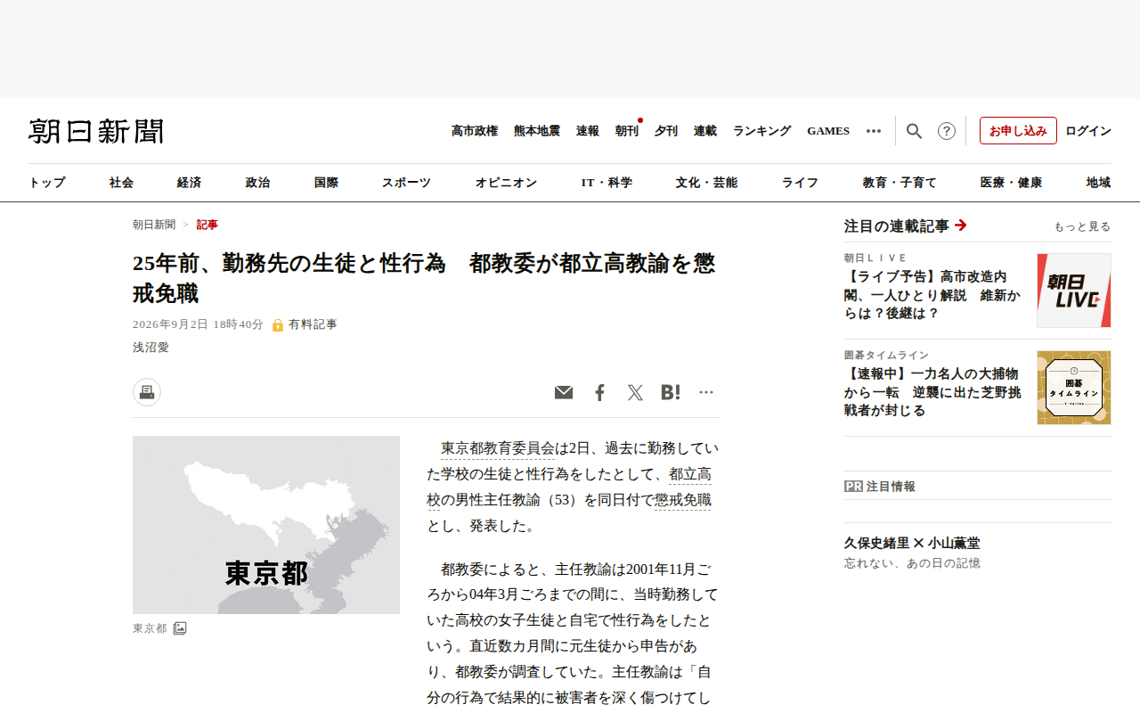Click the ログイン link
Image resolution: width=1140 pixels, height=713 pixels.
click(1088, 131)
